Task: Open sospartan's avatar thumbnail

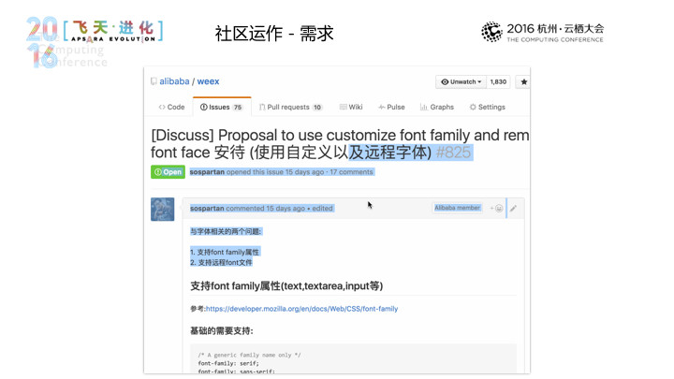Action: tap(163, 210)
